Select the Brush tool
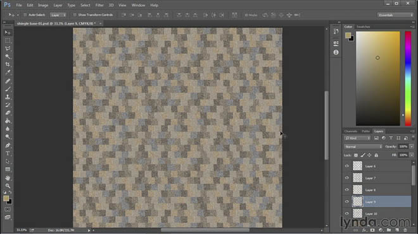The image size is (418, 234). [8, 89]
